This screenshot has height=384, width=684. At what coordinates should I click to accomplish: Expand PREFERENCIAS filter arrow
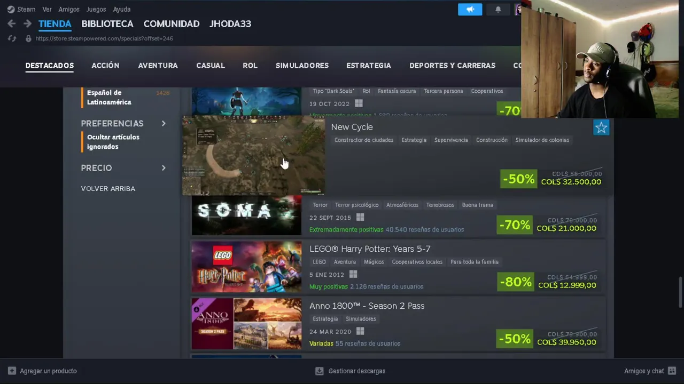point(164,123)
